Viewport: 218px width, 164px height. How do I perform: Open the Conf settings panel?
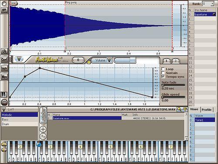(4, 60)
